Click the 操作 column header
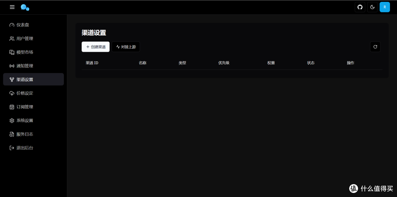Viewport: 397px width, 197px height. point(351,63)
